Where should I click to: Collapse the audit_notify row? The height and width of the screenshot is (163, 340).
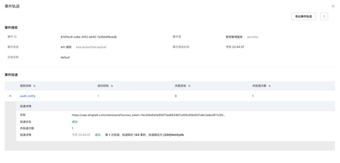click(10, 96)
